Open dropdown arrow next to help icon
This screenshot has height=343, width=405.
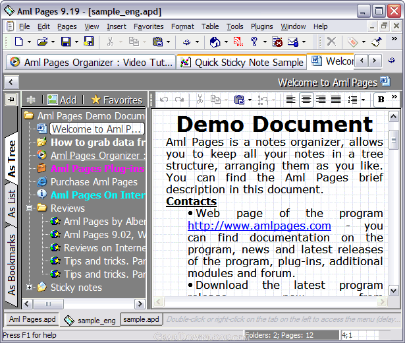coord(265,42)
